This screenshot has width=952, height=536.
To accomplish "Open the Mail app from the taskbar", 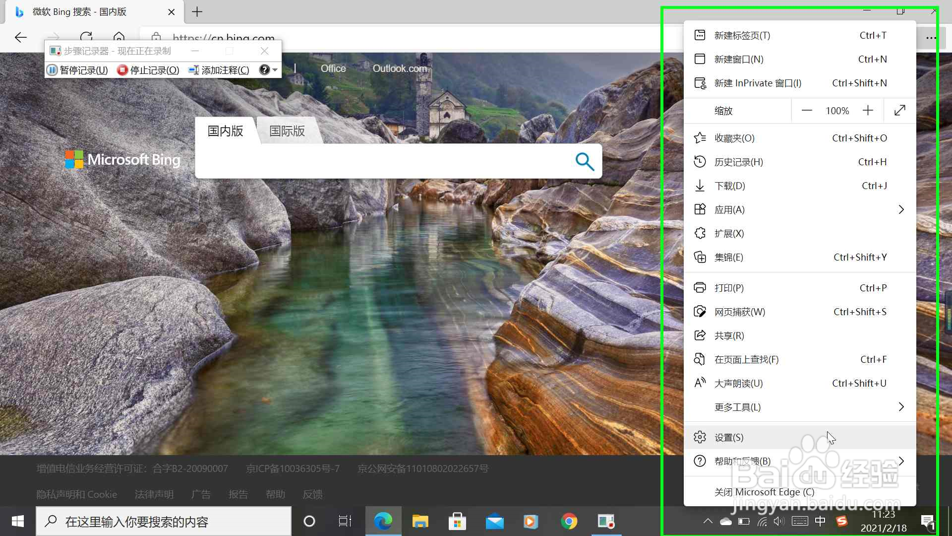I will click(x=494, y=521).
